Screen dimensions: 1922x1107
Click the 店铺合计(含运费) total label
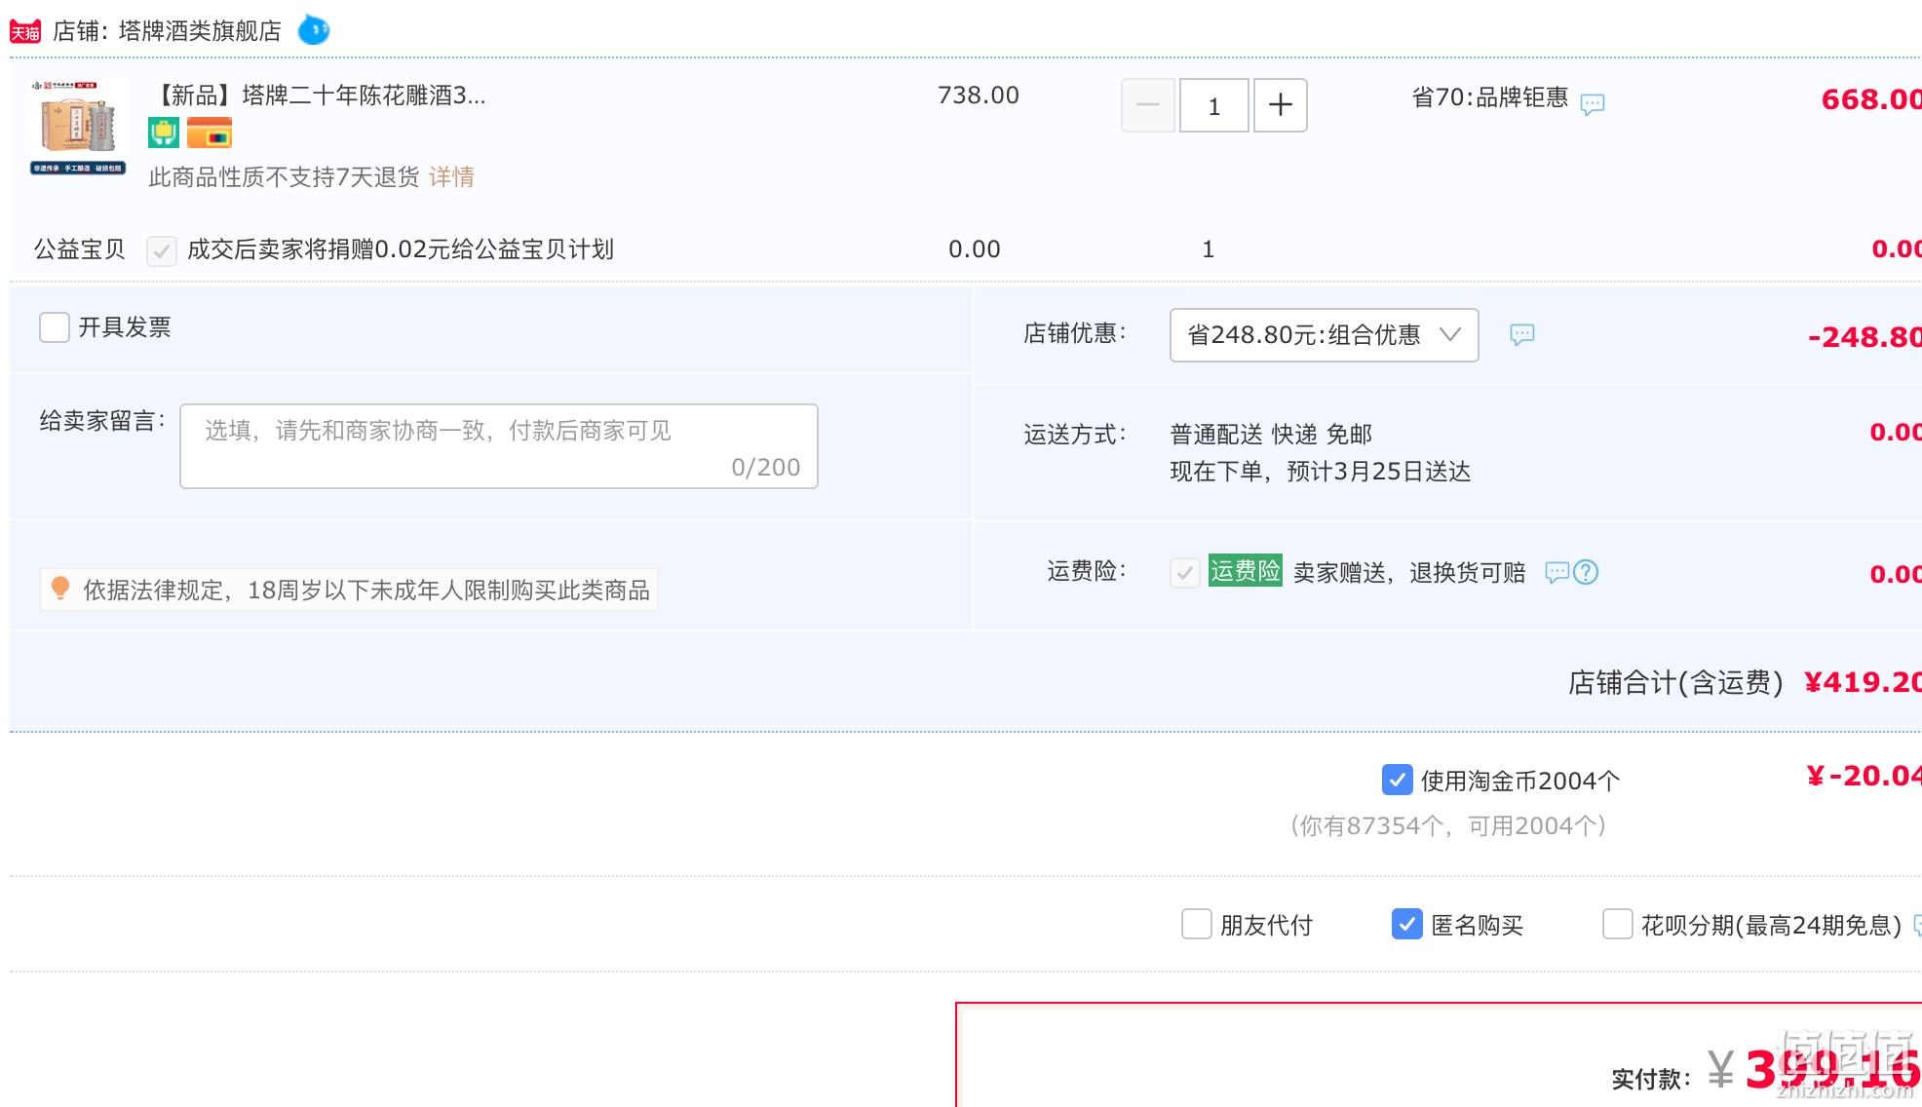[1675, 683]
